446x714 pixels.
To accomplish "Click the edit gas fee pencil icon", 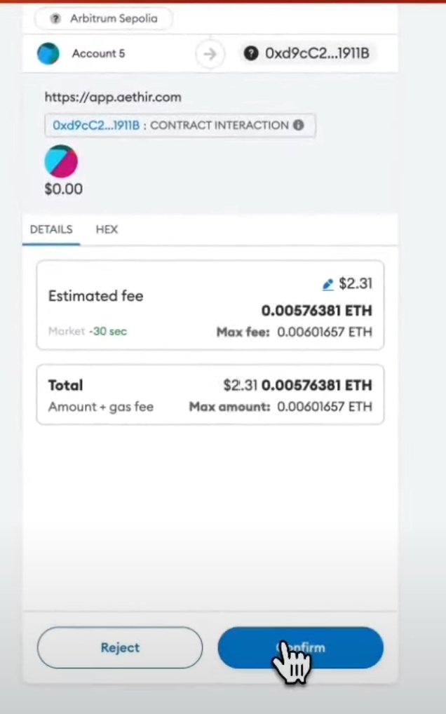I will tap(327, 284).
